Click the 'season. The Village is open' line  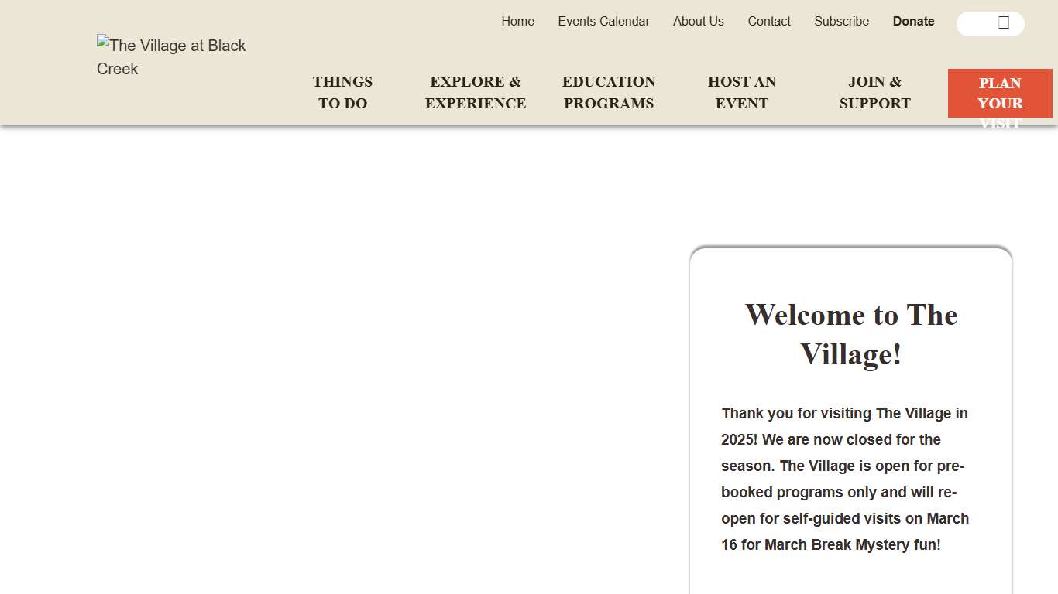coord(842,466)
